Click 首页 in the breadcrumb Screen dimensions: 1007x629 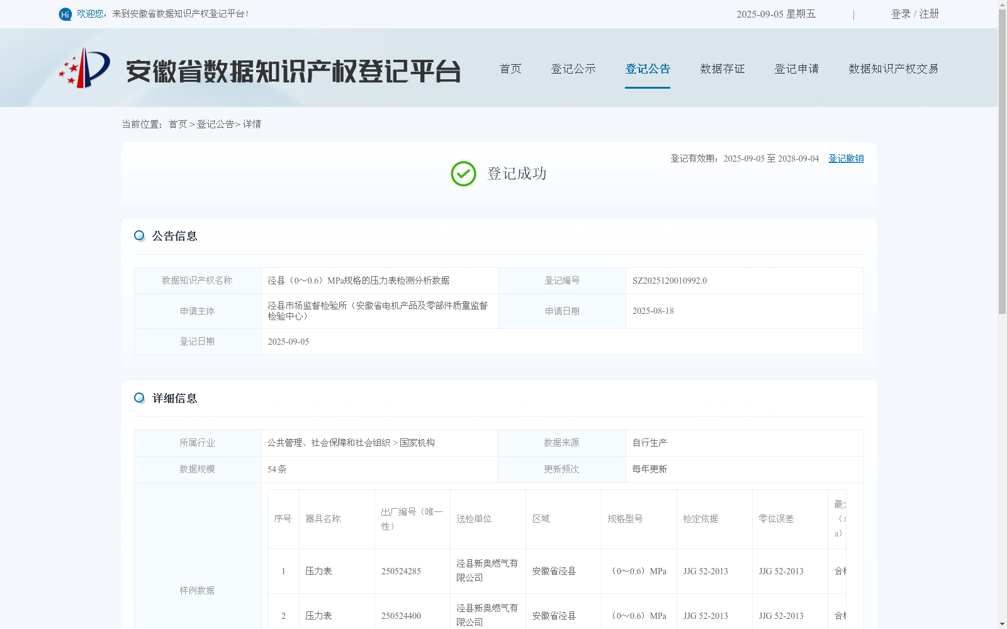click(x=177, y=125)
